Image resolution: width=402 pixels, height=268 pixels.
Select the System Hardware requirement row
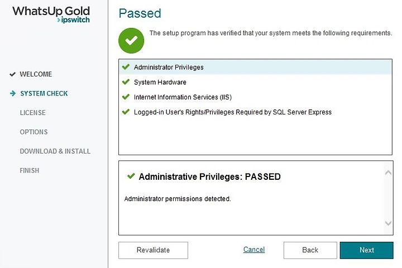(x=255, y=82)
